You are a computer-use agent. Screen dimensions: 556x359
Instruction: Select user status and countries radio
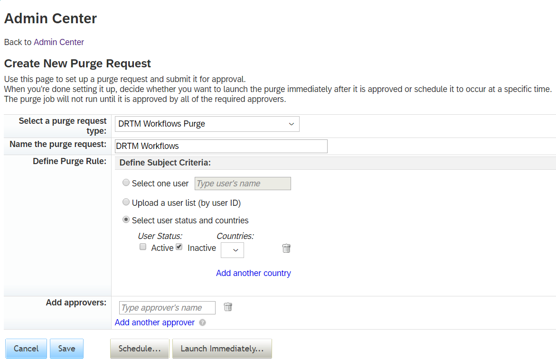point(126,220)
